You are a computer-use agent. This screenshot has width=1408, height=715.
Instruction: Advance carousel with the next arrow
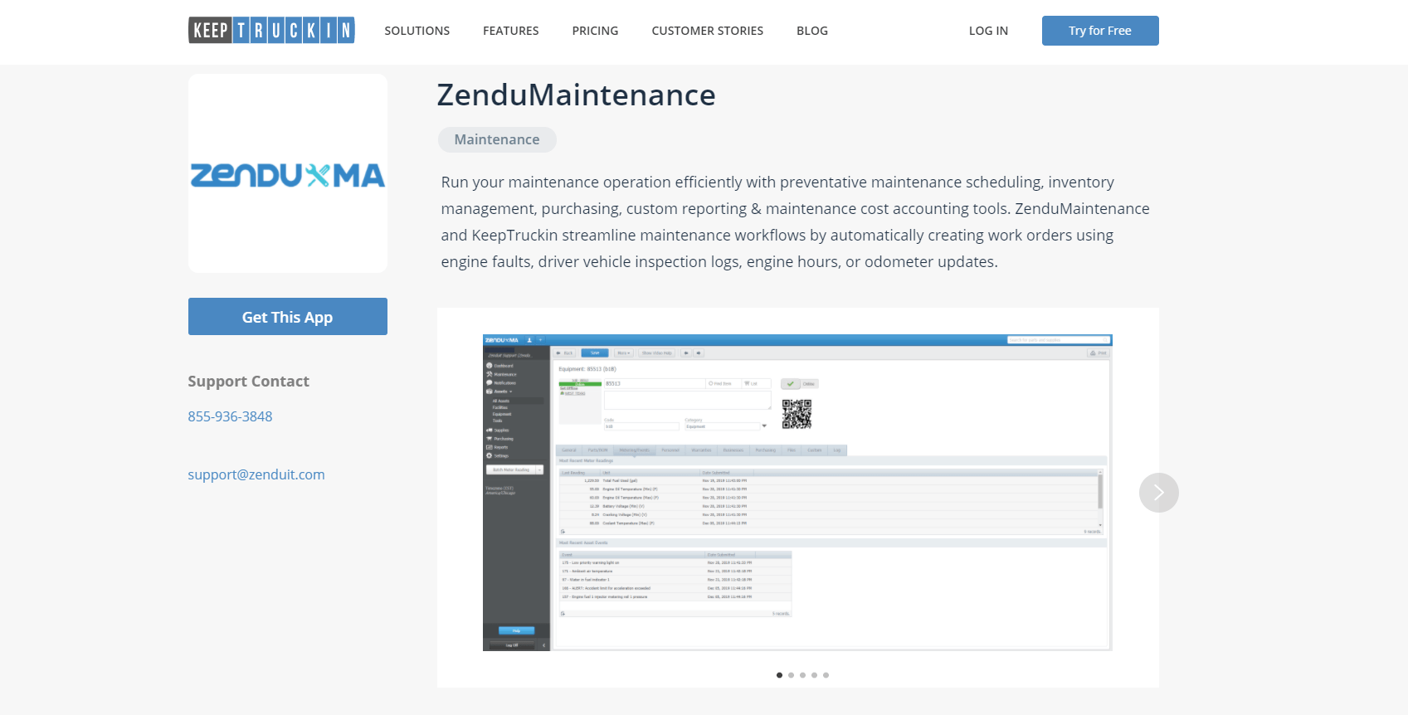tap(1158, 493)
